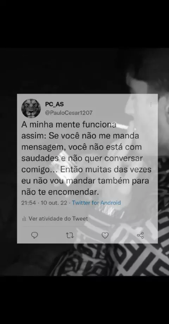Click the bar chart analytics icon
This screenshot has width=169, height=324.
(24, 219)
